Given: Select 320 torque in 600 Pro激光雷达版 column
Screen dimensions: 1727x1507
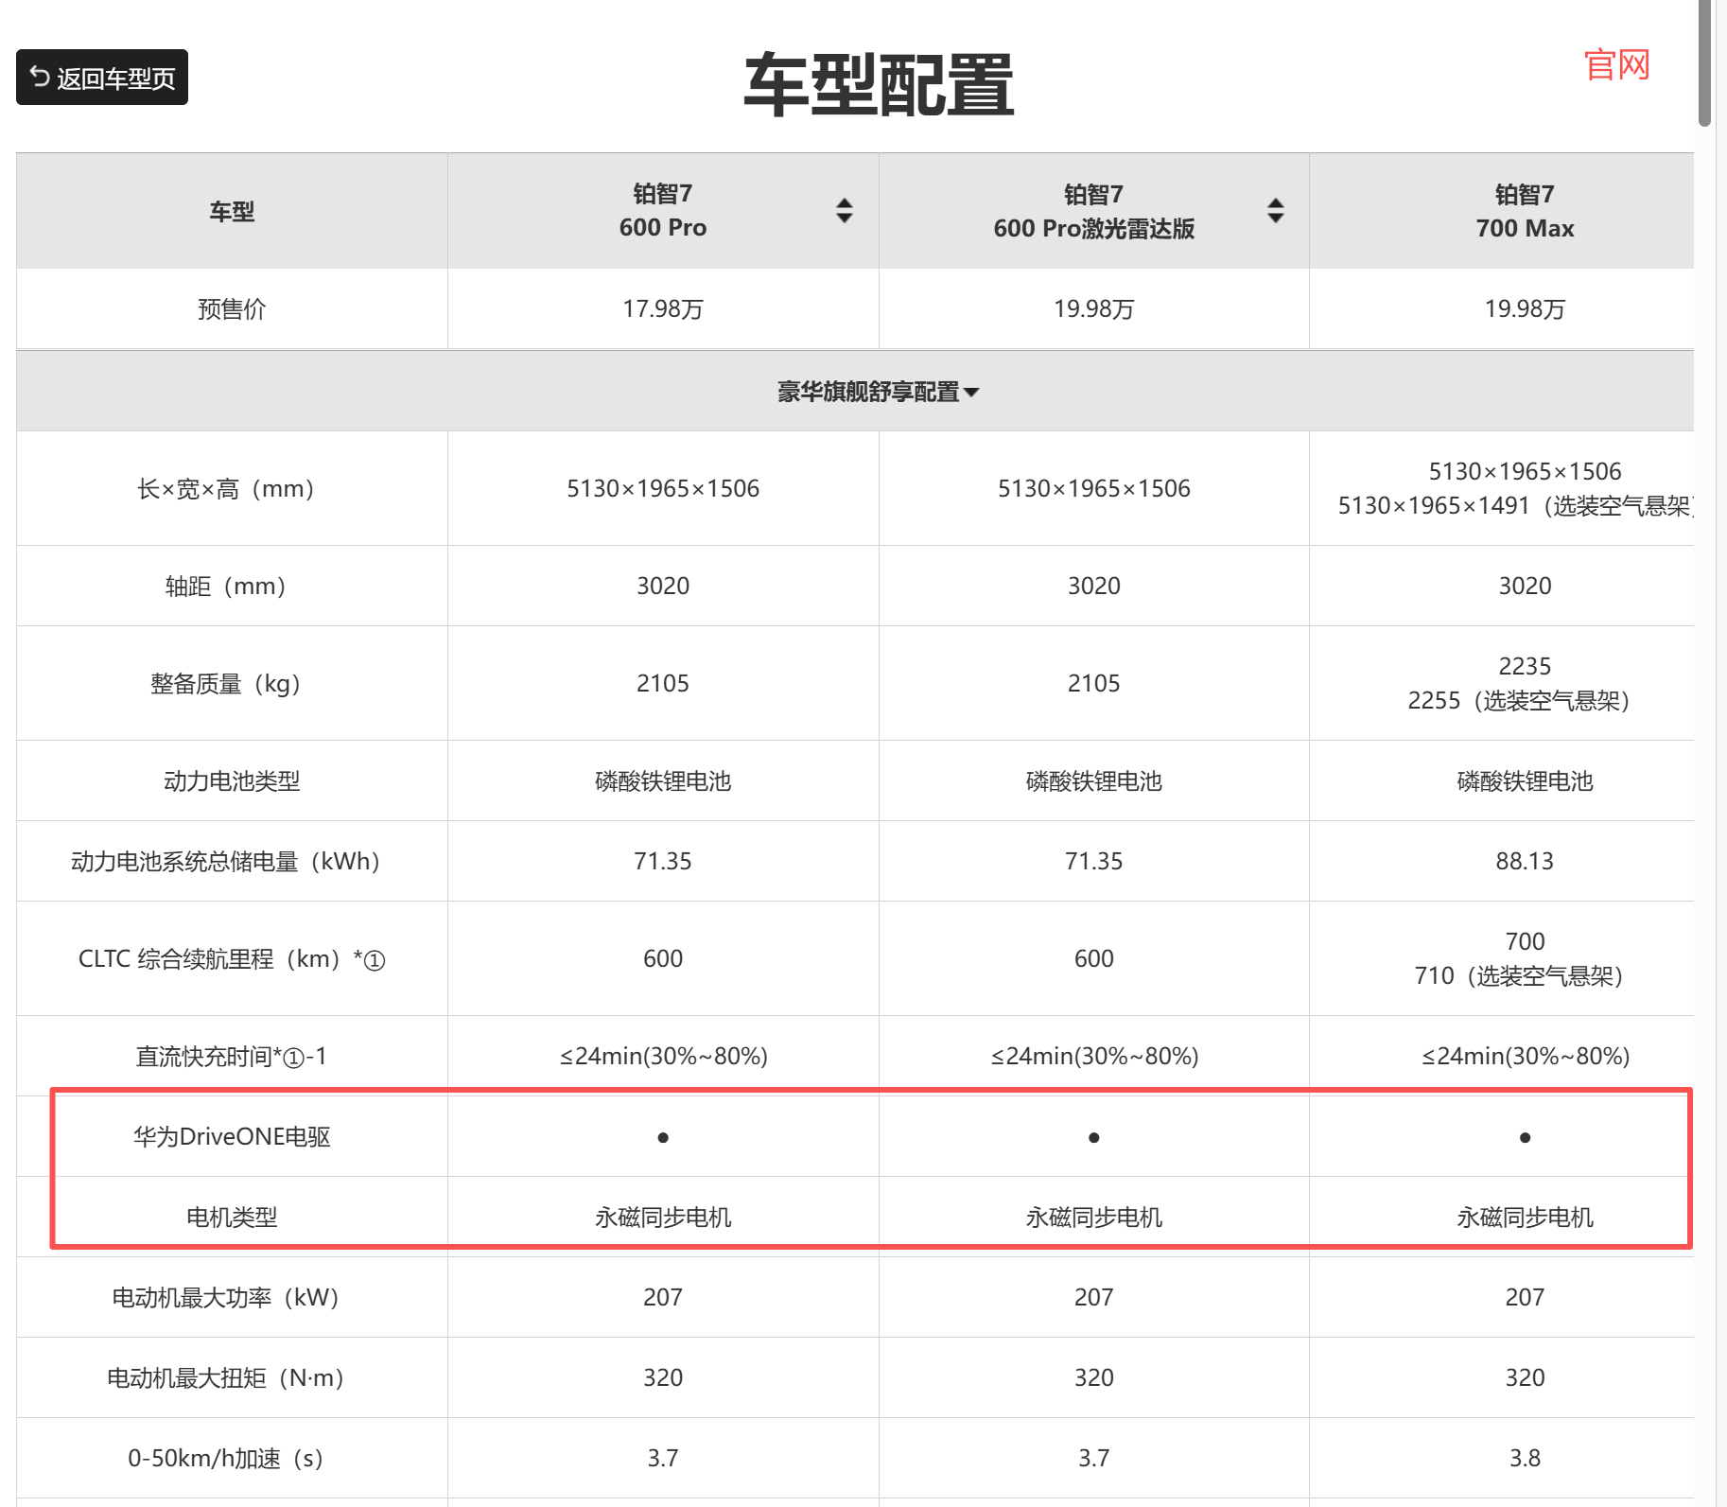Looking at the screenshot, I should [x=1094, y=1378].
